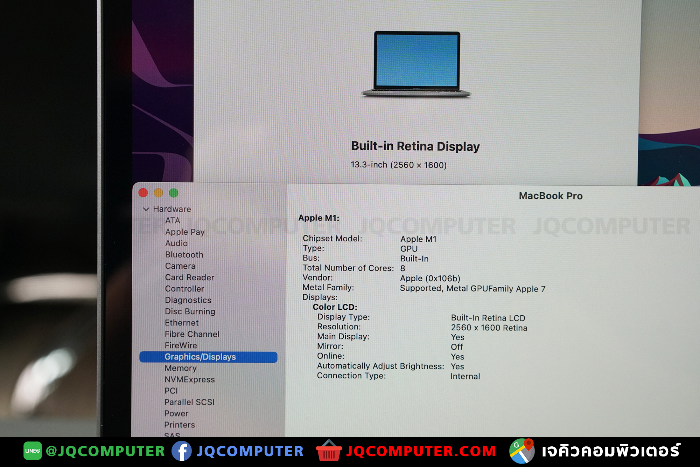Select the highlighted Graphics/Displays row
Image resolution: width=700 pixels, height=467 pixels.
pyautogui.click(x=208, y=357)
